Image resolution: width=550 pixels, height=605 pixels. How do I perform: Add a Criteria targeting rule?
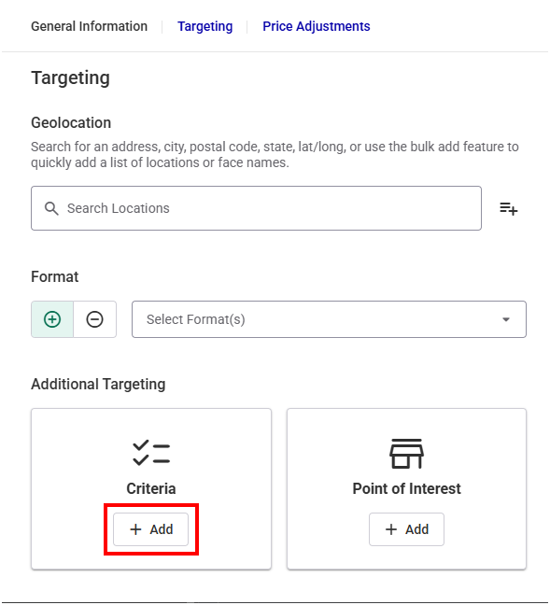point(151,529)
